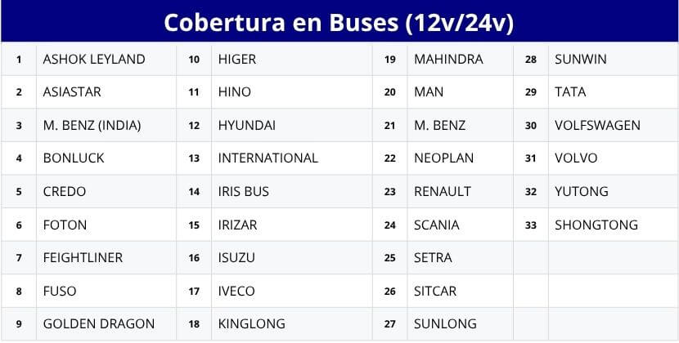Select the GOLDEN DRAGON brand cell
Viewport: 679px width, 343px height.
[x=106, y=324]
